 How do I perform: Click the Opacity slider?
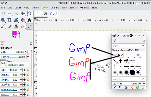(13, 57)
